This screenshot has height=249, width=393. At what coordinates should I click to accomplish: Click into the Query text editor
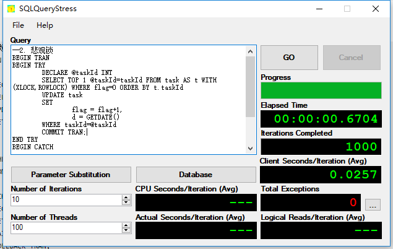point(128,100)
